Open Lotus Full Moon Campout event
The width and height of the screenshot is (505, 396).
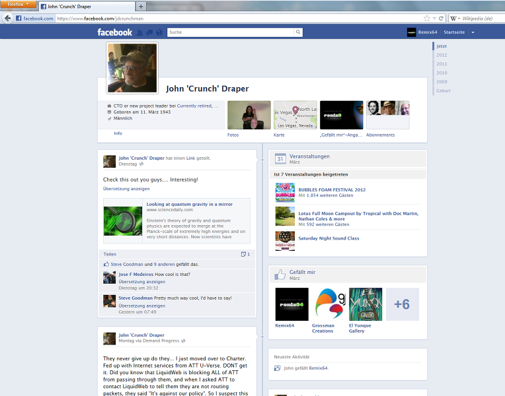click(358, 216)
